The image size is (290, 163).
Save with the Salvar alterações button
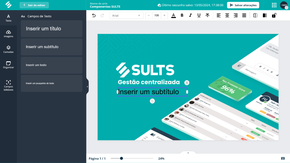coord(243,5)
